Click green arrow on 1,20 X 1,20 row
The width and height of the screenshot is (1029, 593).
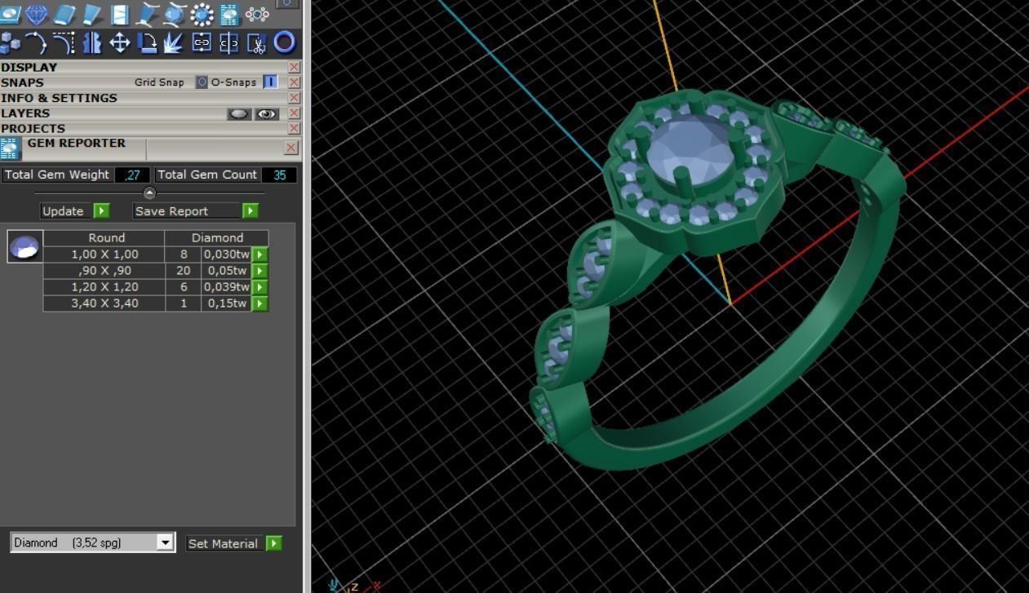[259, 287]
